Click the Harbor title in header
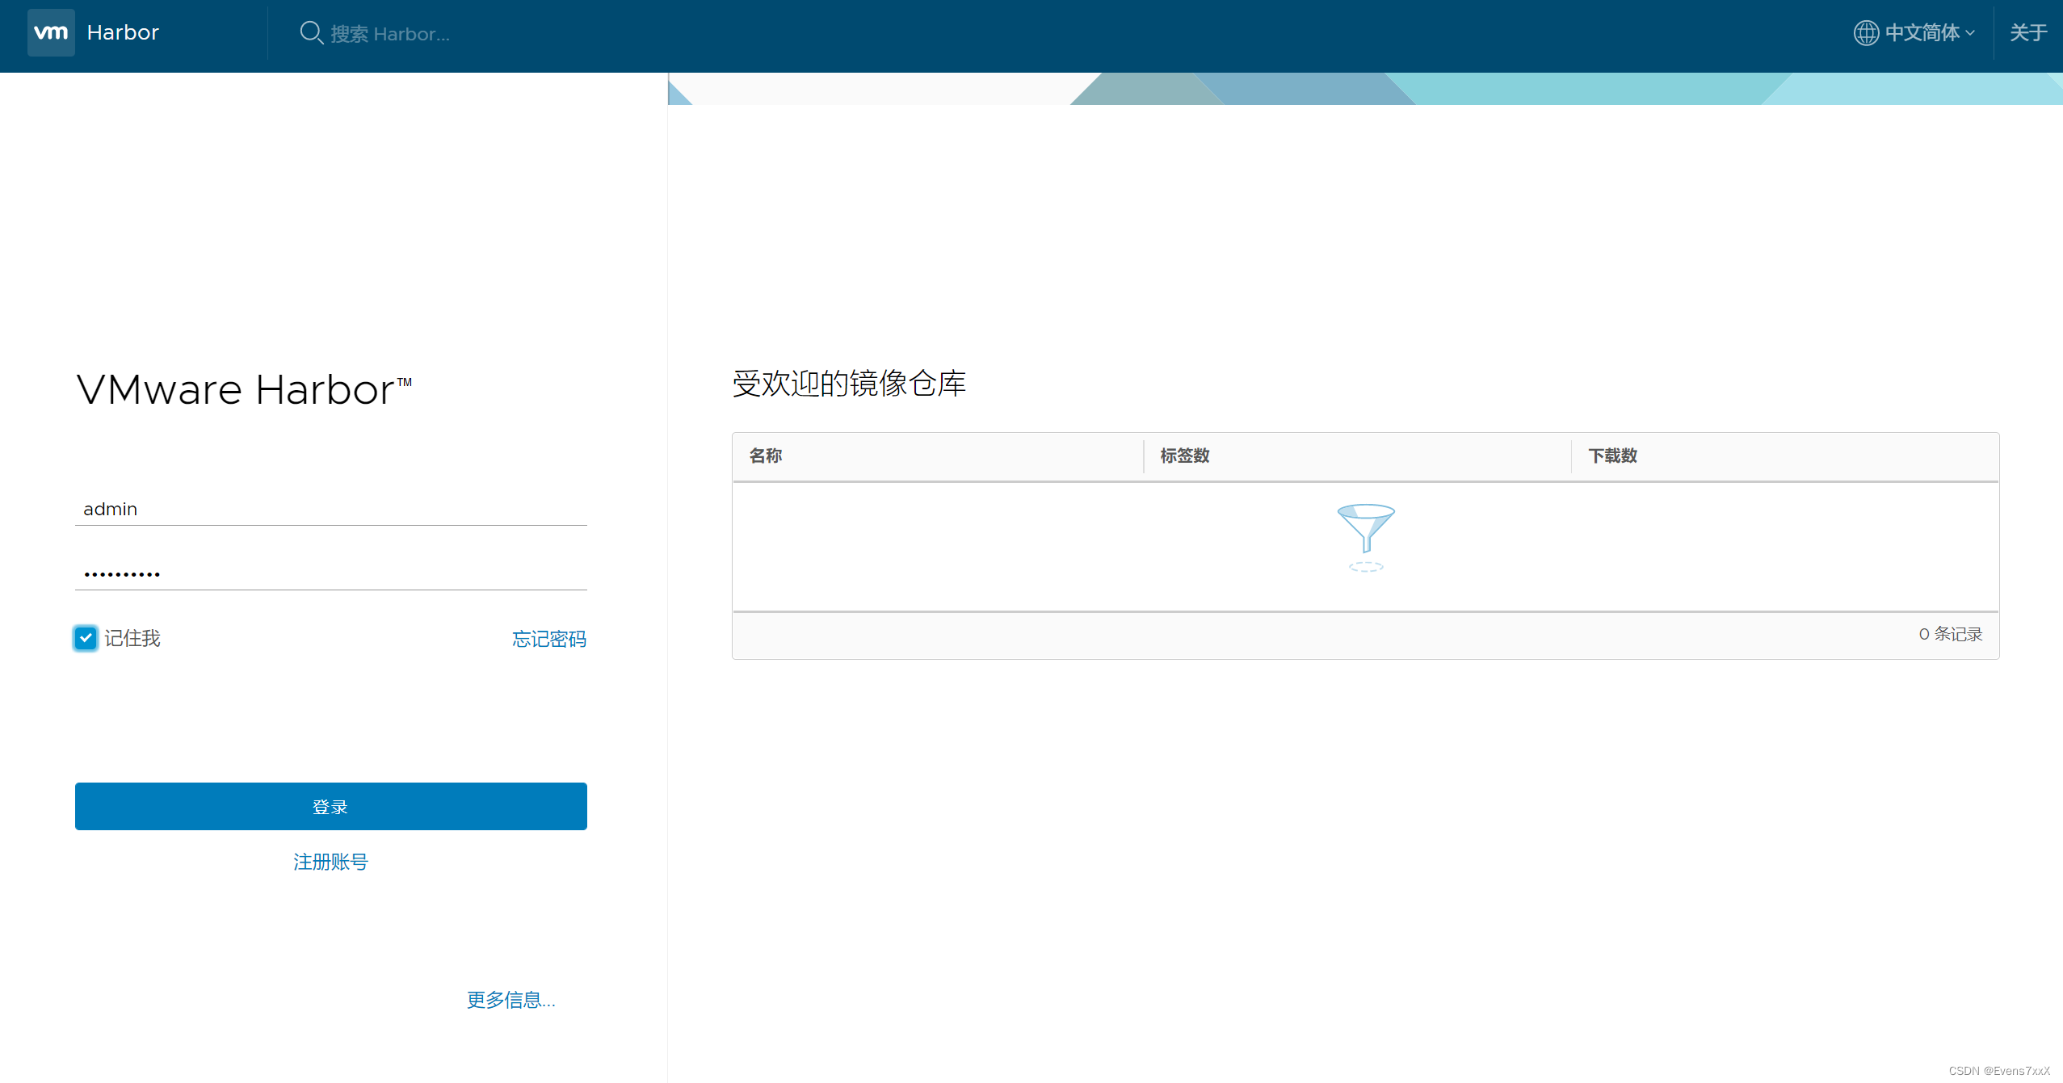 pyautogui.click(x=123, y=33)
